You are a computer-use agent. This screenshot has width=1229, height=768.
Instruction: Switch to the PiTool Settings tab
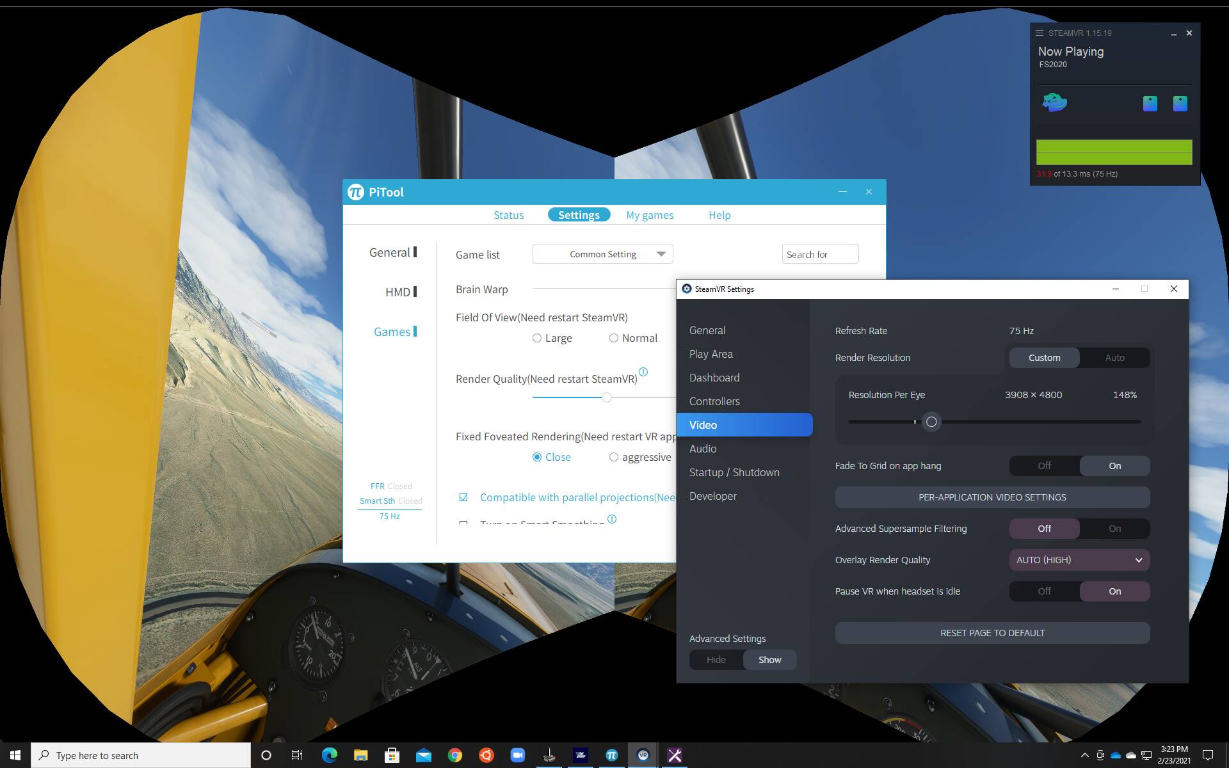(579, 215)
